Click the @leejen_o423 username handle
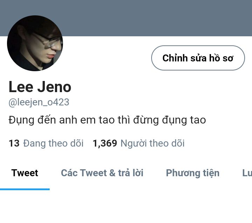The height and width of the screenshot is (223, 252). point(39,102)
